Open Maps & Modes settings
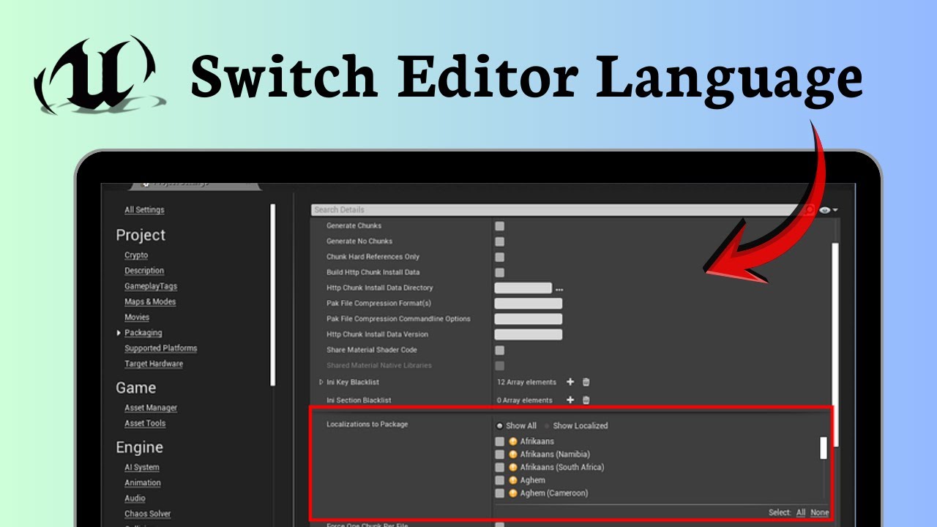Screen dimensions: 937x527 150,302
